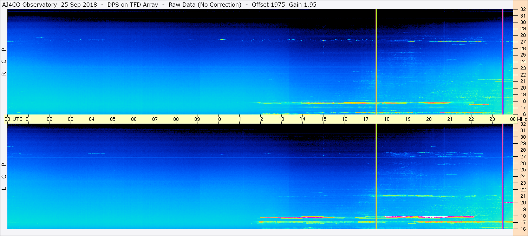Click the 15 hour tick label
The width and height of the screenshot is (528, 236).
[x=324, y=119]
